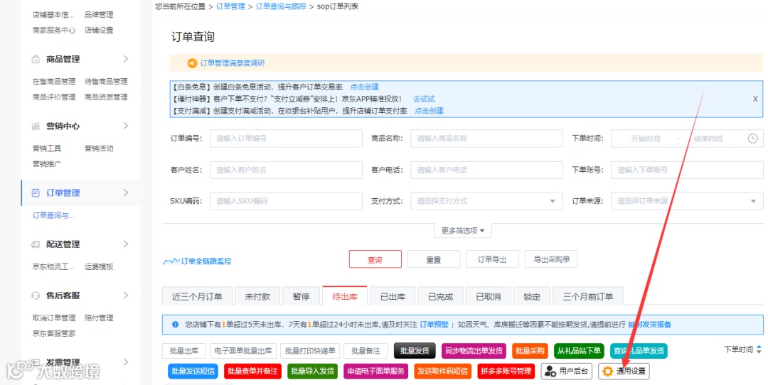The height and width of the screenshot is (385, 768).
Task: Switch to the 已出库 tab
Action: click(393, 296)
